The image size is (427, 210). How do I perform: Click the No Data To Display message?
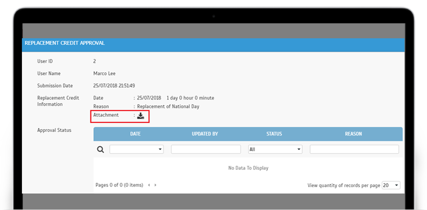click(248, 168)
